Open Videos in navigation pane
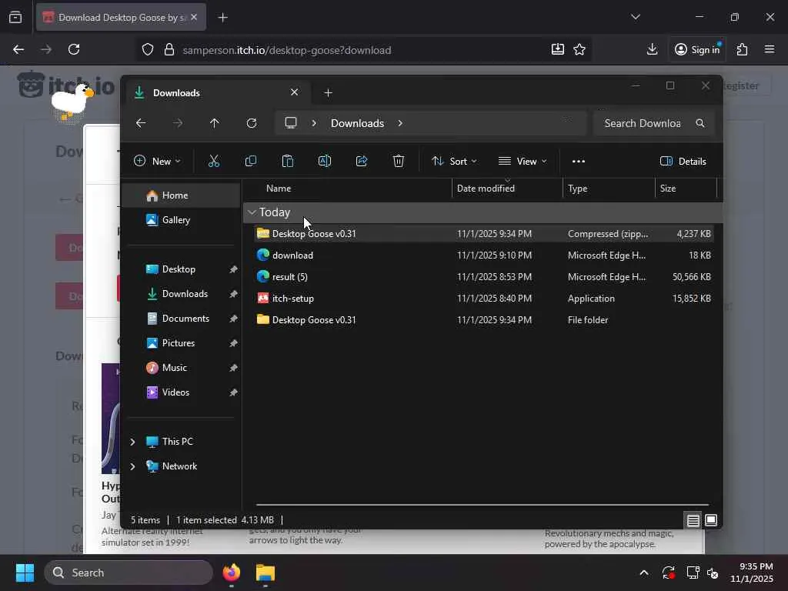 tap(181, 392)
